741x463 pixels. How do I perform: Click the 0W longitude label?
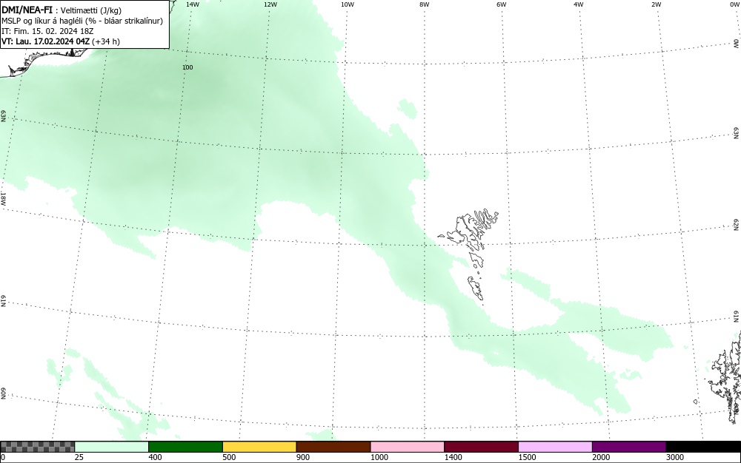734,4
